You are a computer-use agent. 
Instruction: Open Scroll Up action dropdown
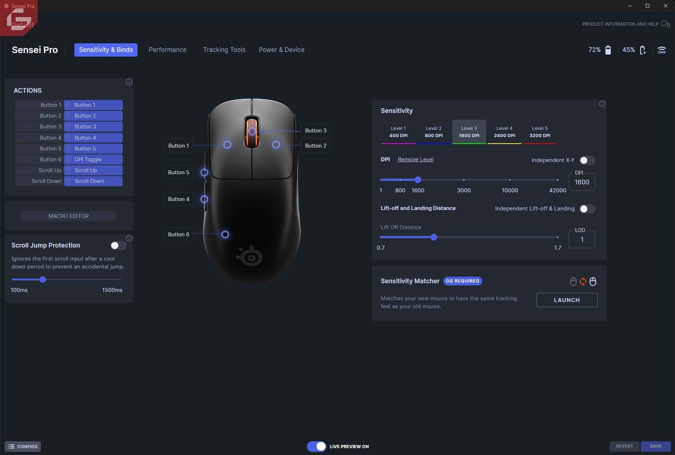pyautogui.click(x=93, y=170)
